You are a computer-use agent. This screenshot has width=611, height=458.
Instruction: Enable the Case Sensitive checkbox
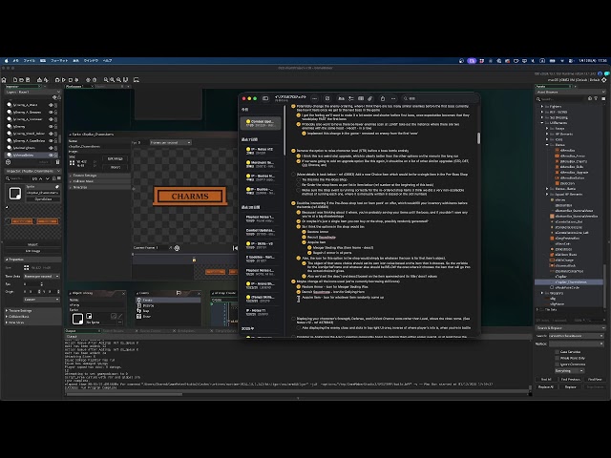(557, 352)
